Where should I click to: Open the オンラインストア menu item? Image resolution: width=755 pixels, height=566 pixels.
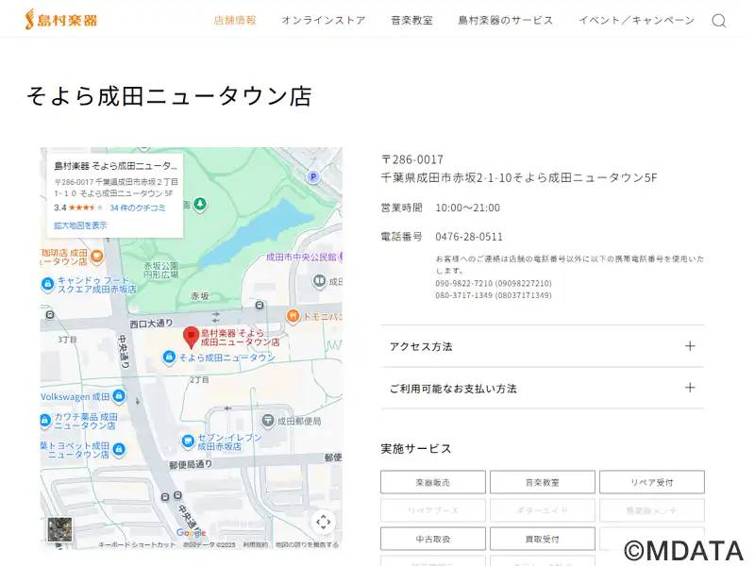323,21
